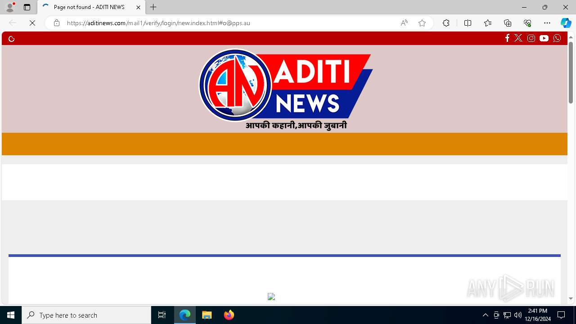576x324 pixels.
Task: Open notification center
Action: pyautogui.click(x=561, y=315)
